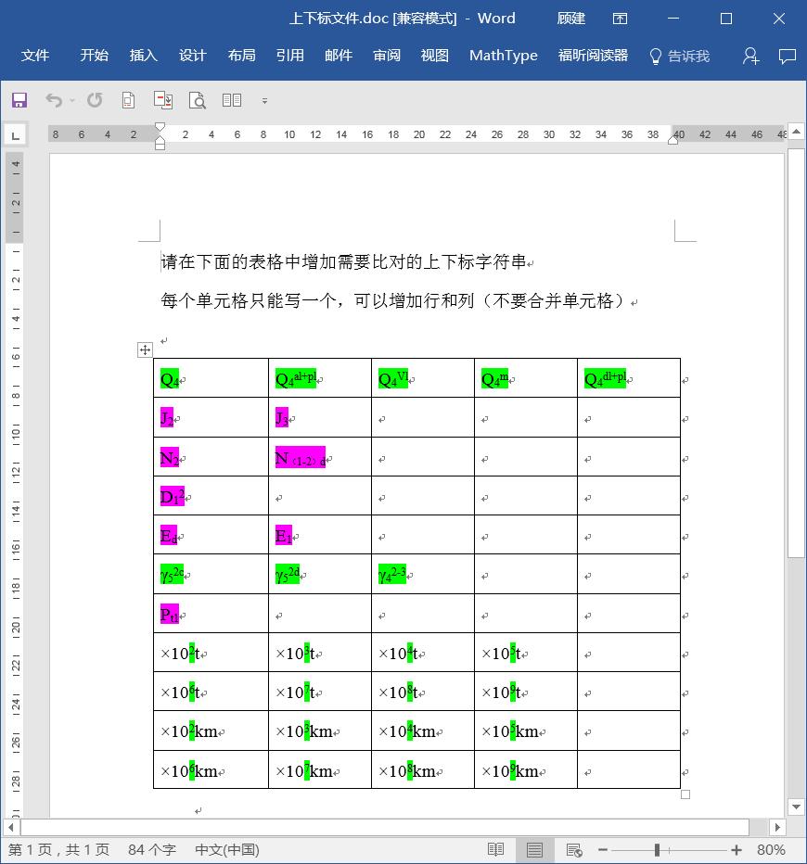Viewport: 807px width, 864px height.
Task: Undo the last action
Action: [x=54, y=100]
